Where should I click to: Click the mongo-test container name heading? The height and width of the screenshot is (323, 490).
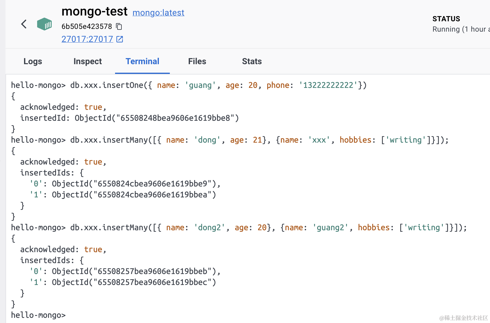[x=94, y=12]
